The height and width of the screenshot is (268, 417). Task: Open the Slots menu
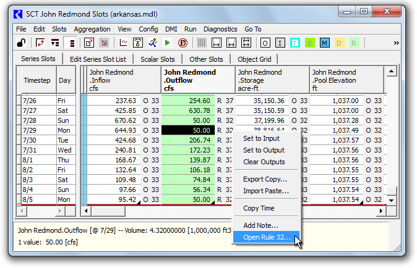pos(59,29)
